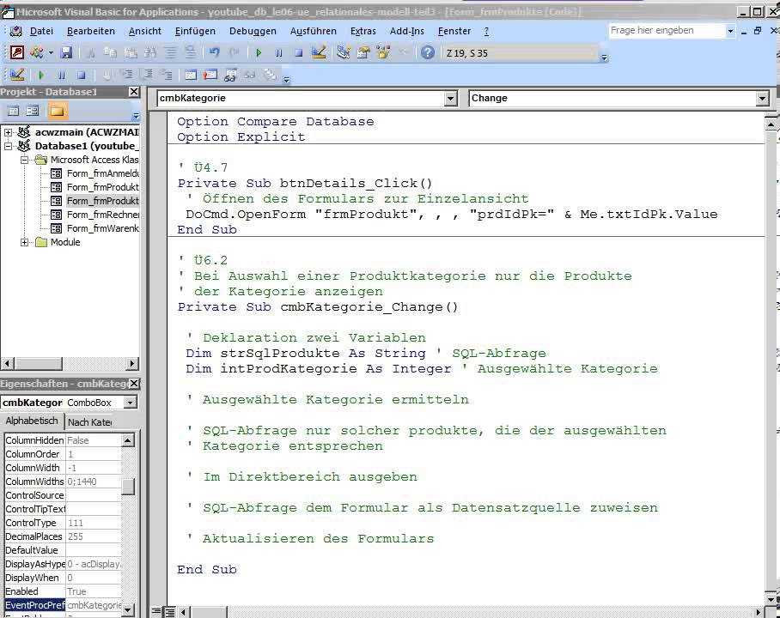Click Break icon in the debug toolbar
Screen dimensions: 780x618
(61, 75)
